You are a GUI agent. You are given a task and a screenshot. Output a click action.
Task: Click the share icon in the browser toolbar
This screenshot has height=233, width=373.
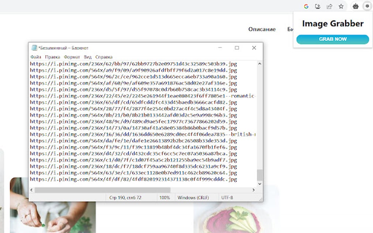click(x=331, y=6)
